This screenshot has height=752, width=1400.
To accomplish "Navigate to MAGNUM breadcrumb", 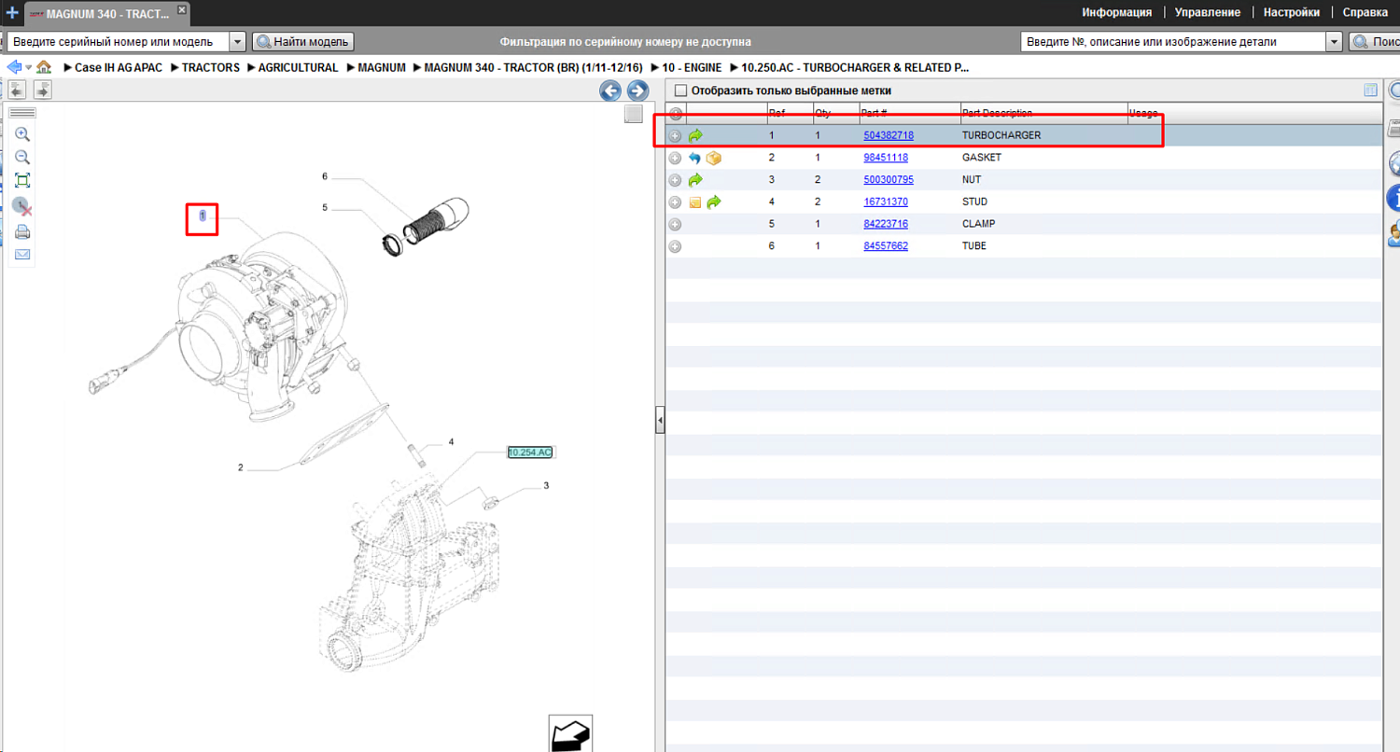I will 382,68.
